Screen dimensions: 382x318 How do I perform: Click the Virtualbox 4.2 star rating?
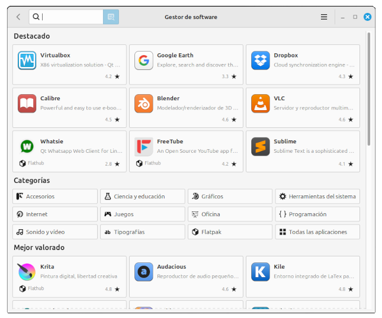tap(113, 76)
